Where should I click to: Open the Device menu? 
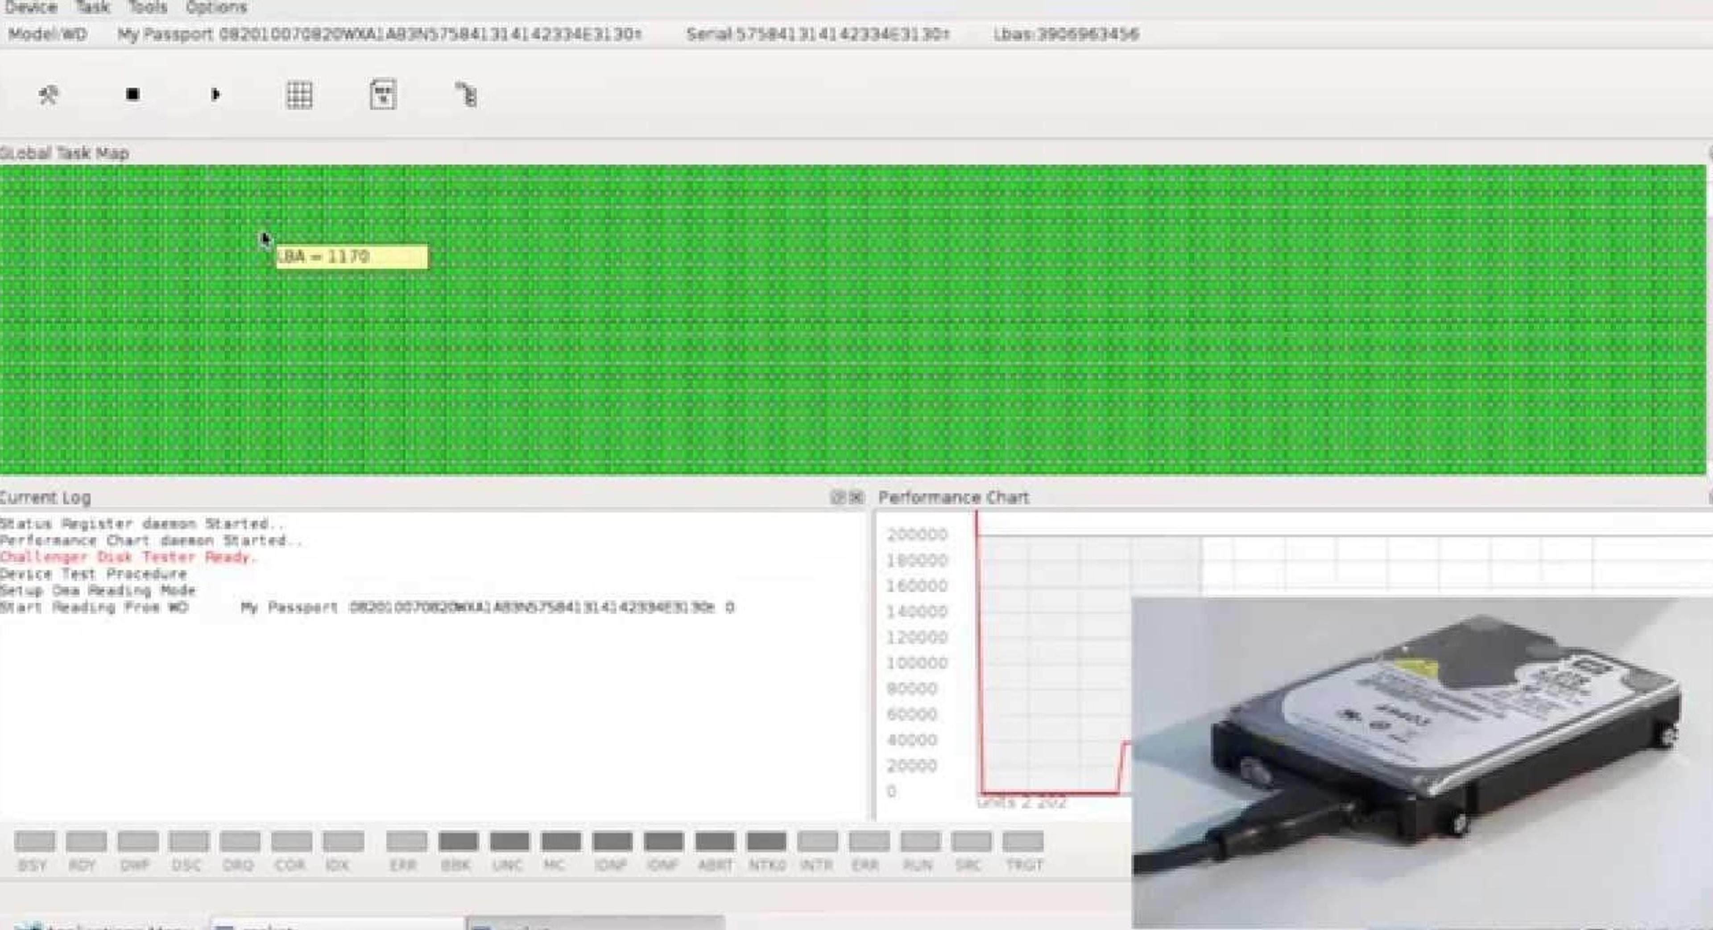click(x=30, y=7)
